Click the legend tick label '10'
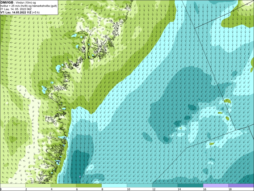254x191 pixels. [x=128, y=189]
